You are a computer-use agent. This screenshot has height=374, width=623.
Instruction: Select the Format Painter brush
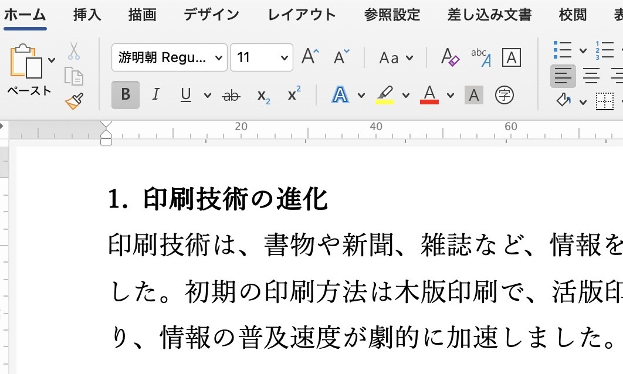75,101
